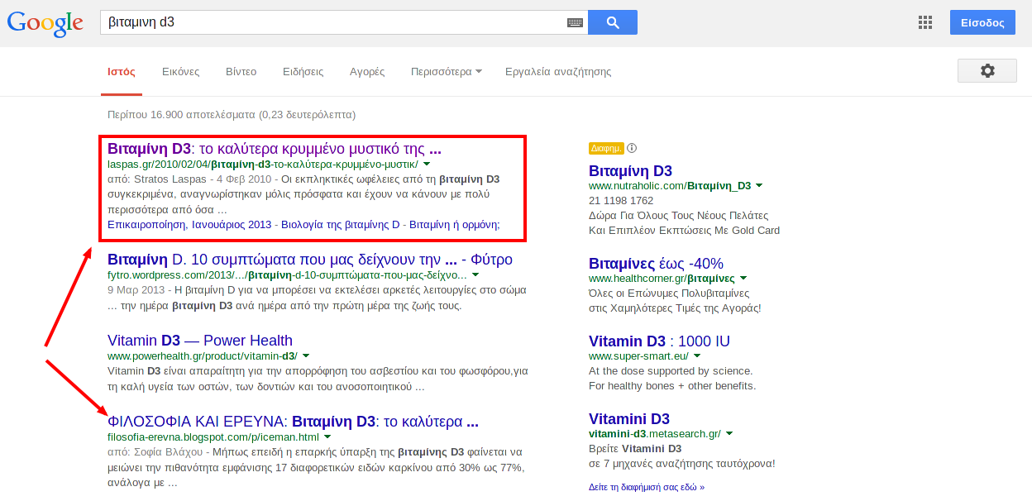Open the laspas.gr Βιταμίνη D3 result title
Viewport: 1032px width, 501px height.
[275, 149]
